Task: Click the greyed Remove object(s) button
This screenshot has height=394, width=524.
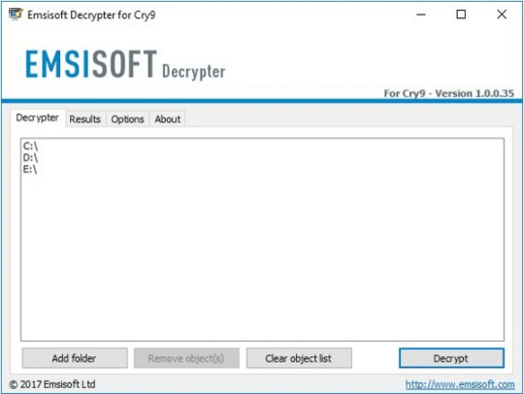Action: click(x=186, y=358)
